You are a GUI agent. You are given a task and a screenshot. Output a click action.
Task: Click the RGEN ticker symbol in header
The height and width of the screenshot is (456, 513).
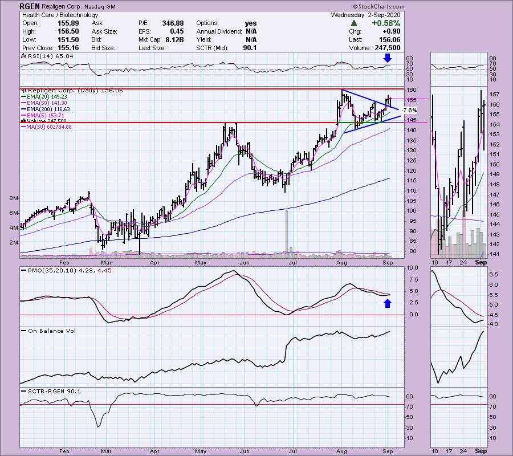tap(29, 6)
